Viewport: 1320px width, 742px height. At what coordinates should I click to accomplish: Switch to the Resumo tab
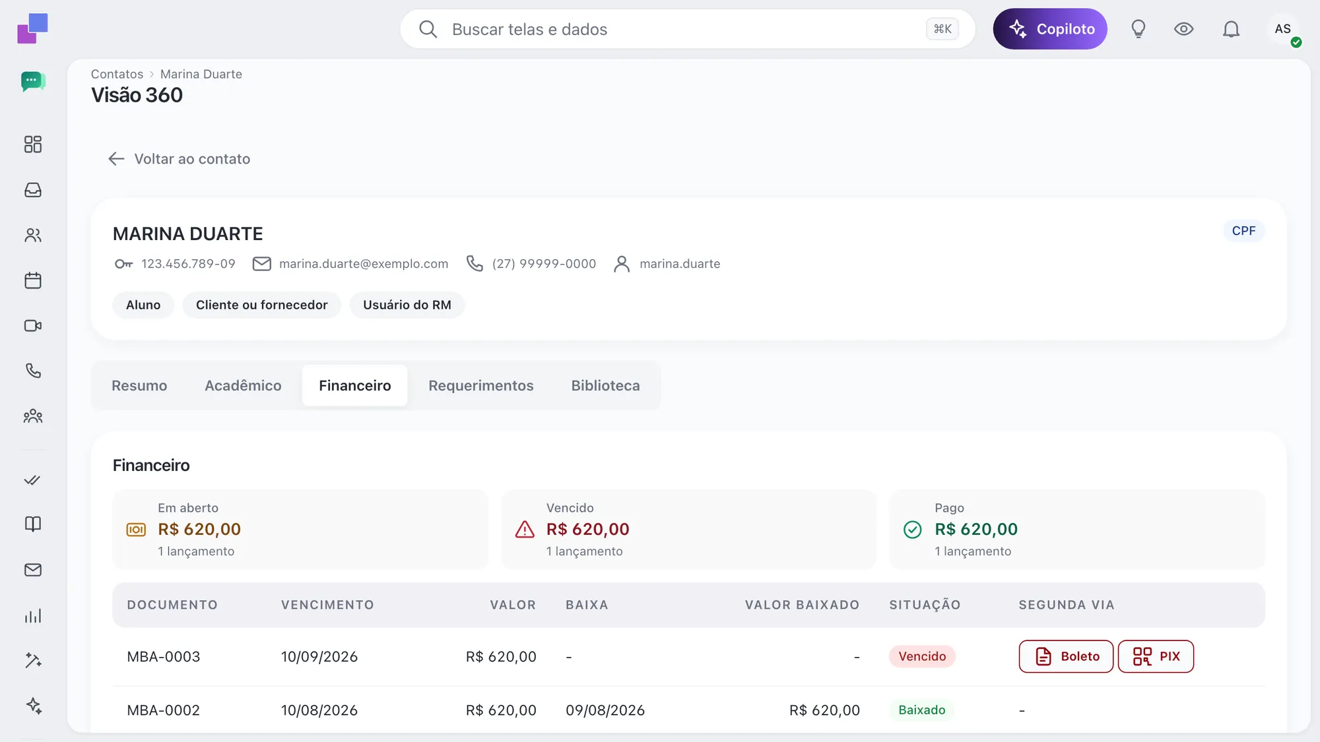click(139, 386)
